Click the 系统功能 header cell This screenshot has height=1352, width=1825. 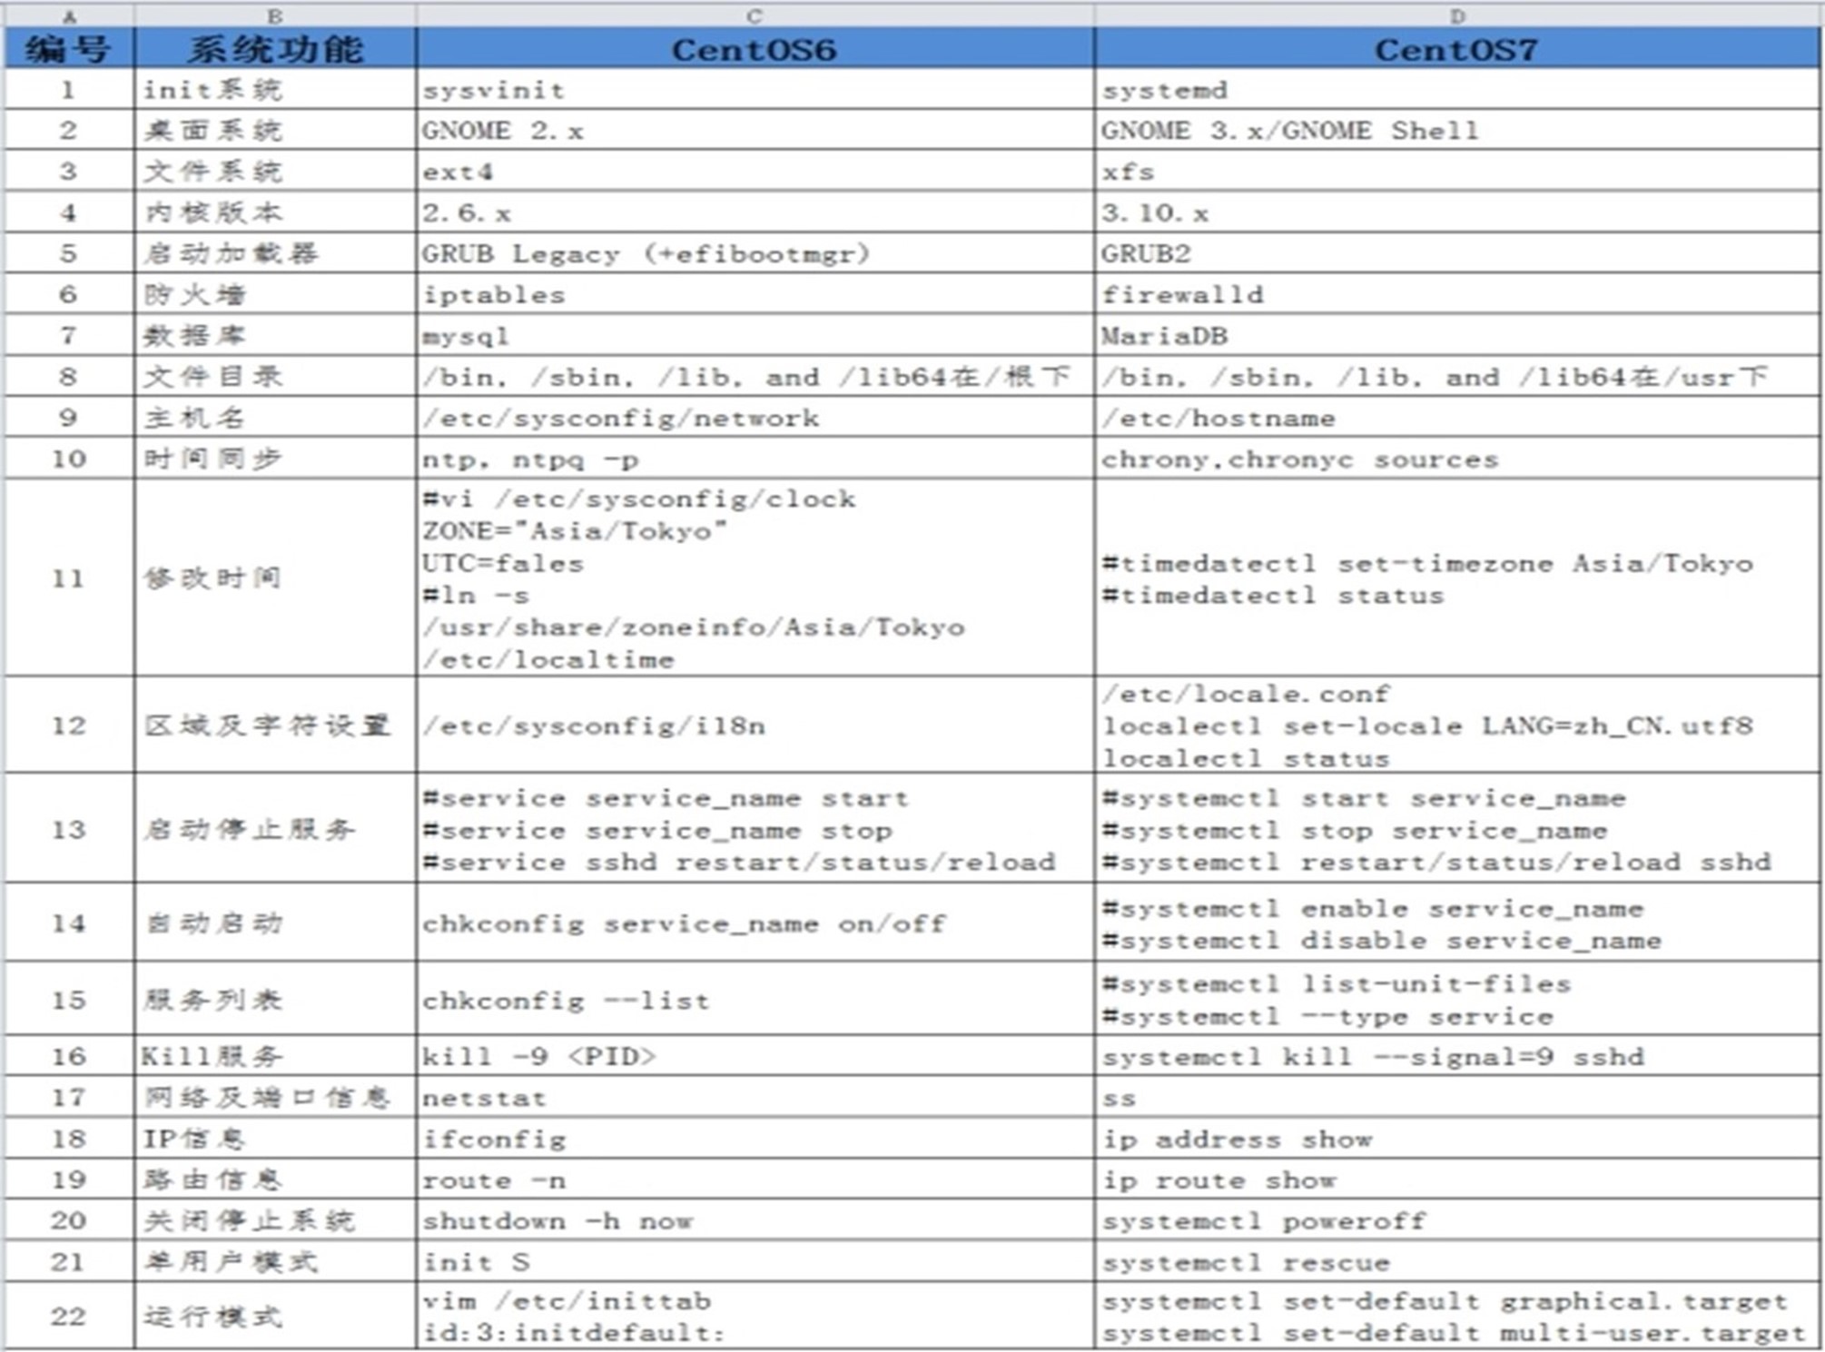point(275,49)
